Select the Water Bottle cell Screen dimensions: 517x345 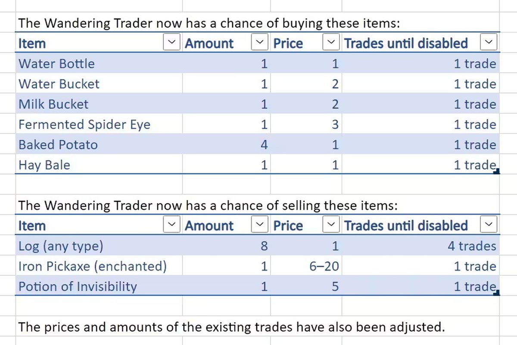pos(56,64)
